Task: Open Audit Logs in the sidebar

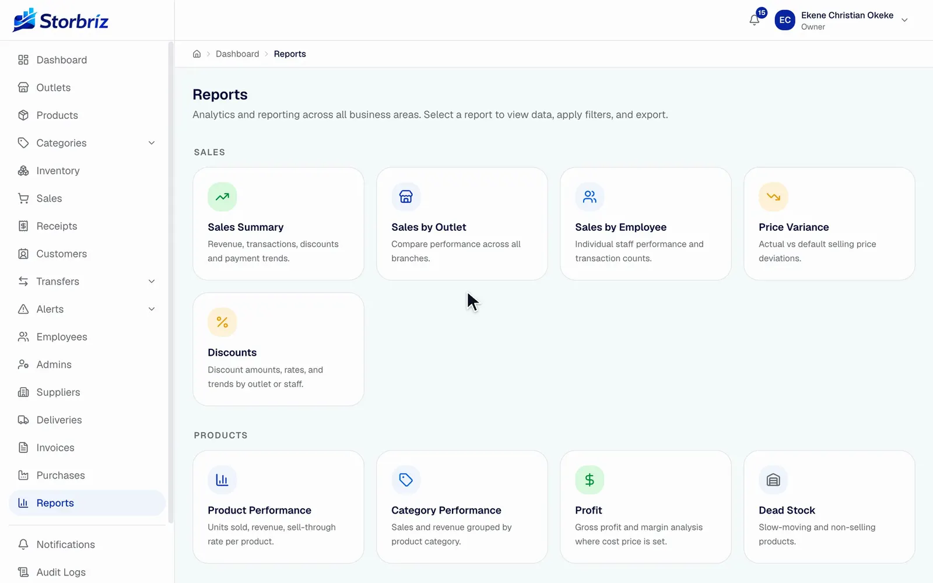Action: click(87, 572)
